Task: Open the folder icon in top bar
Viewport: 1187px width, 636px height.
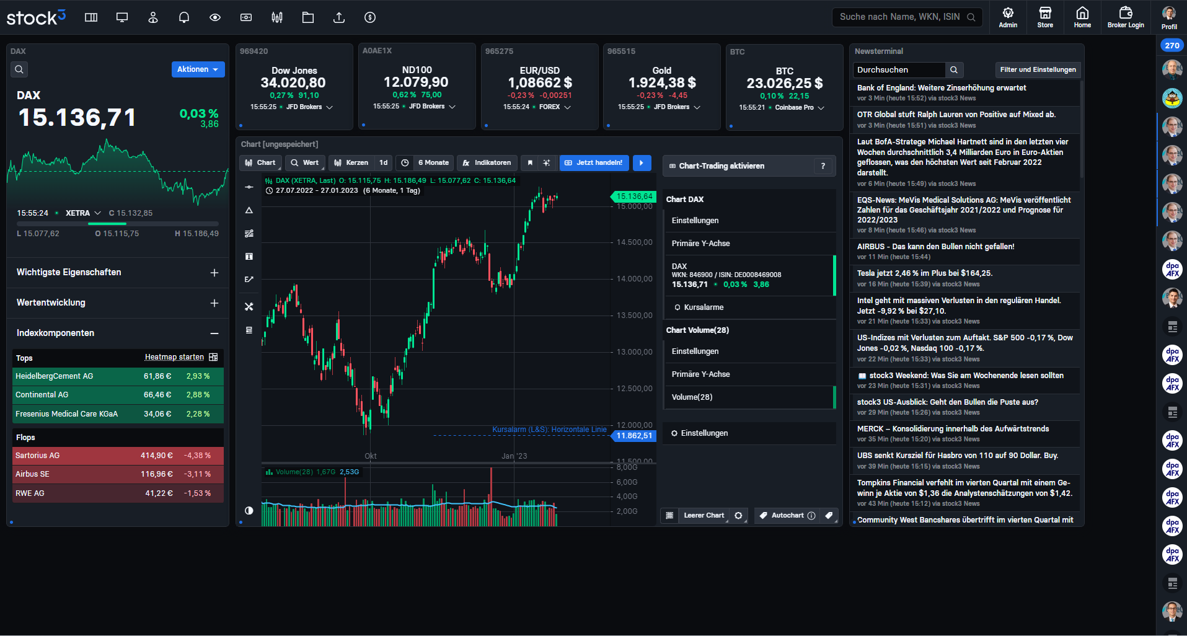Action: tap(308, 17)
